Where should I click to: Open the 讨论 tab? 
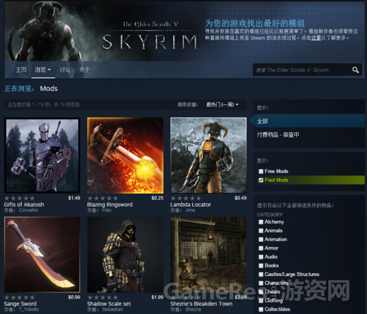tap(65, 69)
